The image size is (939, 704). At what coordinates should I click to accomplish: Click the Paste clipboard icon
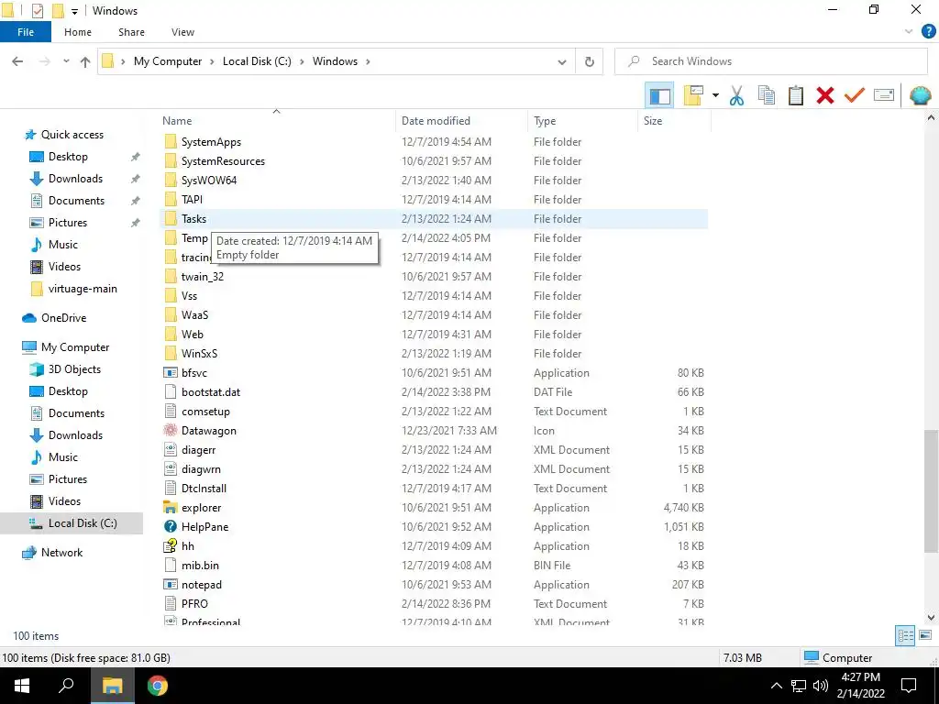pyautogui.click(x=795, y=95)
